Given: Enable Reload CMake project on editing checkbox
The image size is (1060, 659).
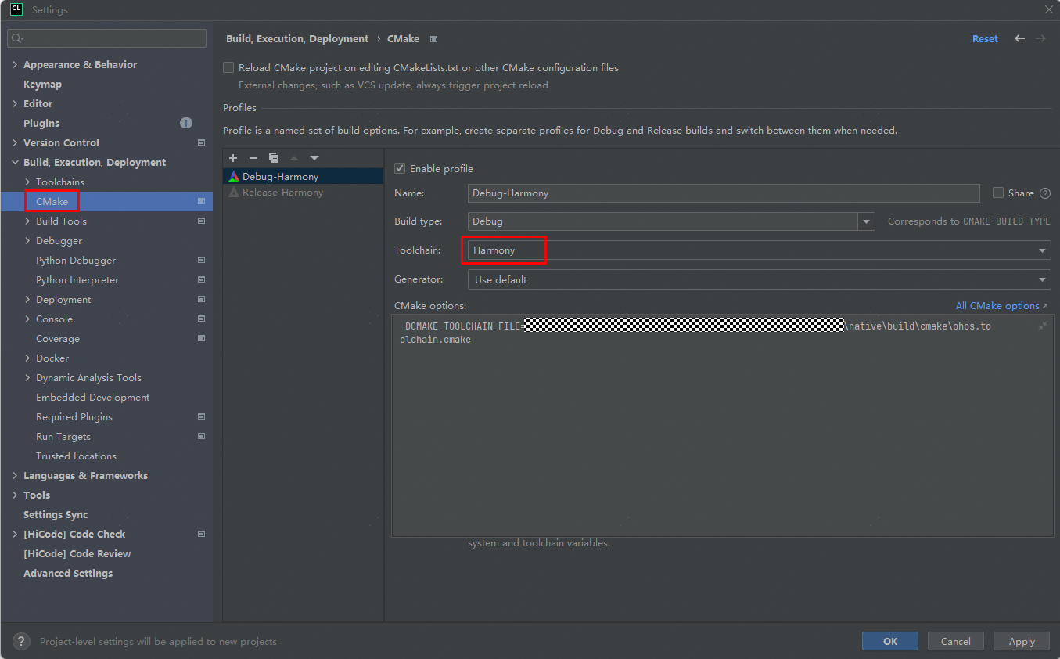Looking at the screenshot, I should (228, 68).
